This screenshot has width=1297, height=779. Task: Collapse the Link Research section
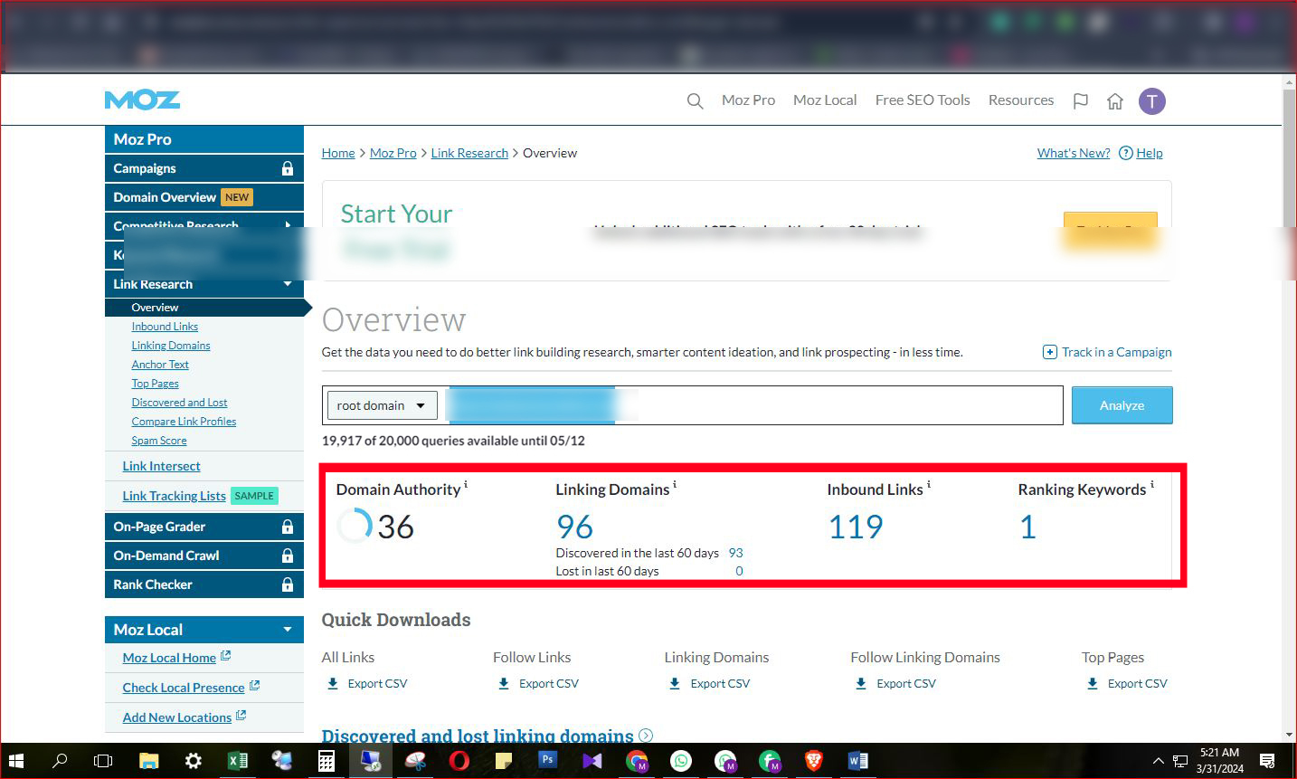click(x=287, y=283)
